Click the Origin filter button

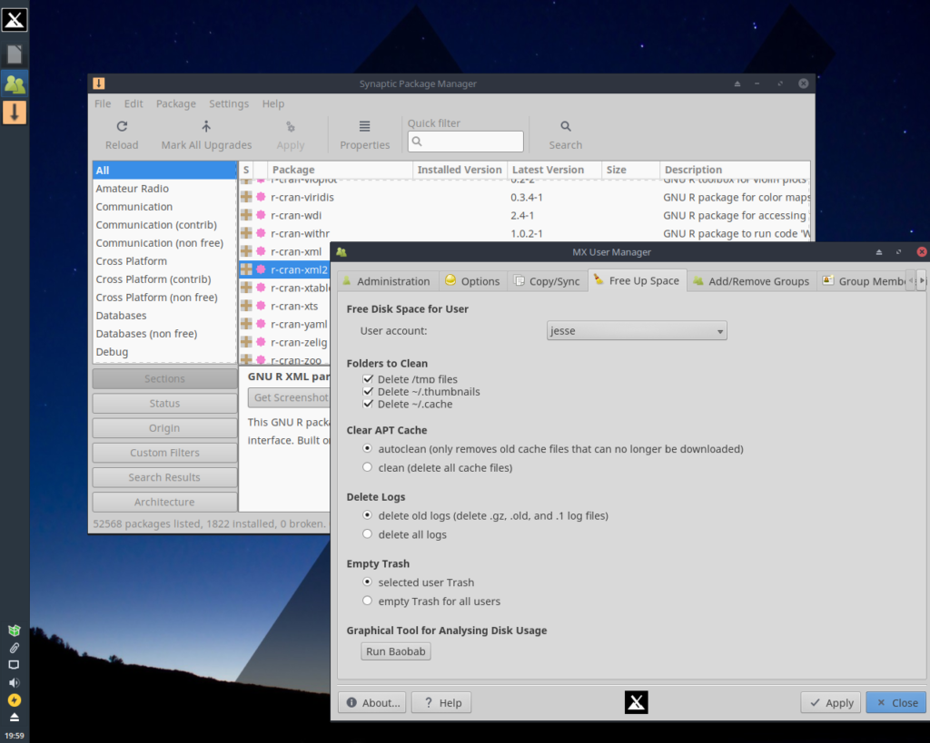pyautogui.click(x=165, y=428)
